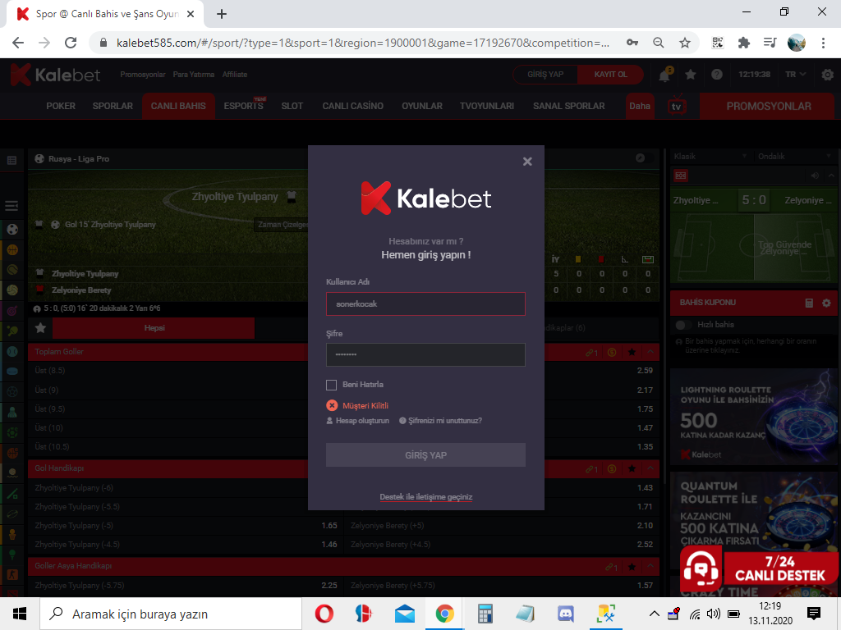Click the KAYIT OL button

coord(610,75)
